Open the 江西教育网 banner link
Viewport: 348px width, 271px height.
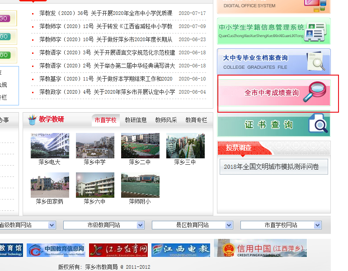tap(118, 250)
